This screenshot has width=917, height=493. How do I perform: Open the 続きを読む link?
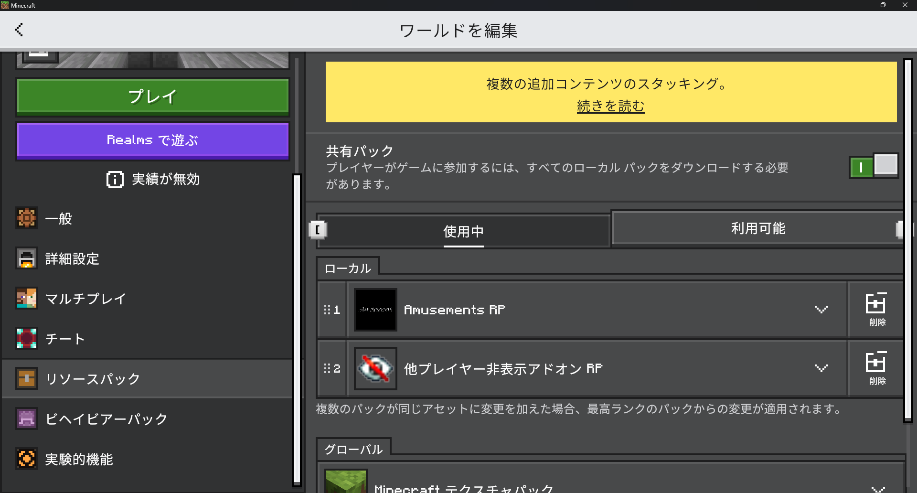pos(611,106)
